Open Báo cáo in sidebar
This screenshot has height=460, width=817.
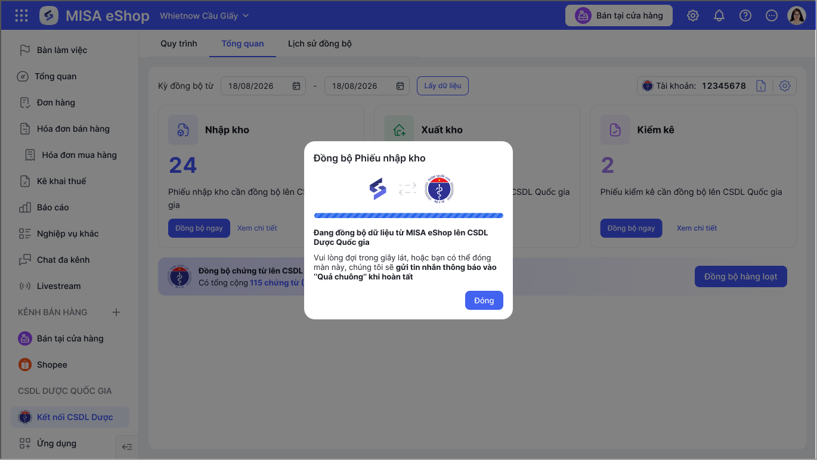(70, 207)
